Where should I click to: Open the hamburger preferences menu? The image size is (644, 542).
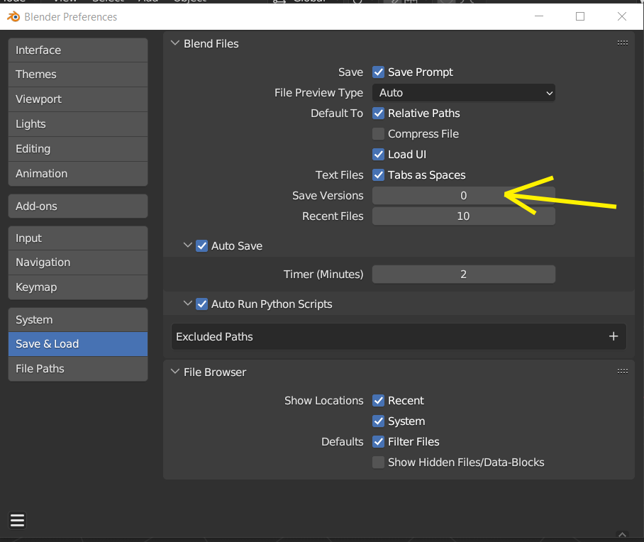(18, 521)
